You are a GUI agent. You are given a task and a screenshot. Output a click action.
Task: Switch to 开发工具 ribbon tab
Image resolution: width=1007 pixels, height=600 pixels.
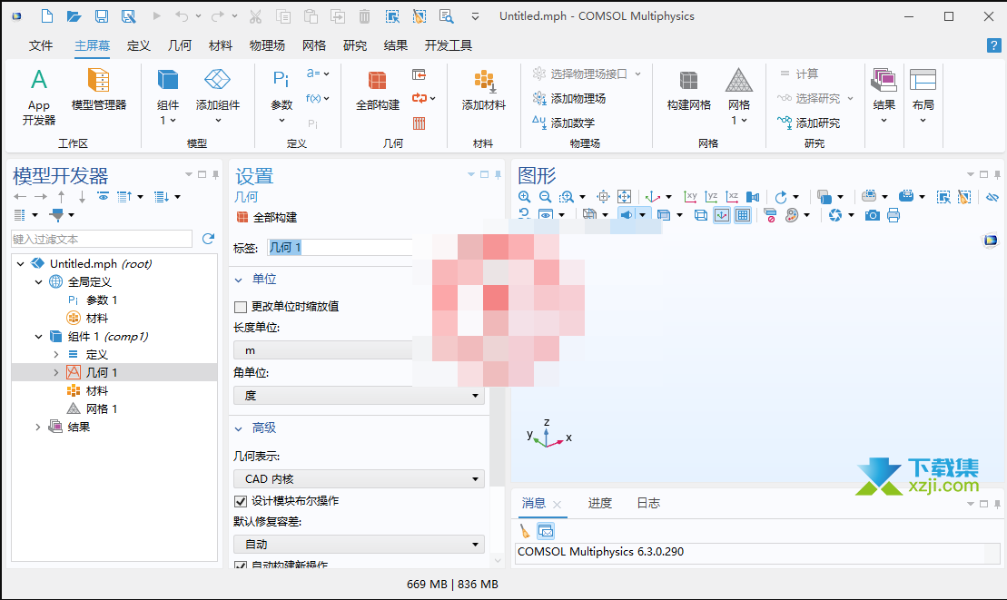449,45
